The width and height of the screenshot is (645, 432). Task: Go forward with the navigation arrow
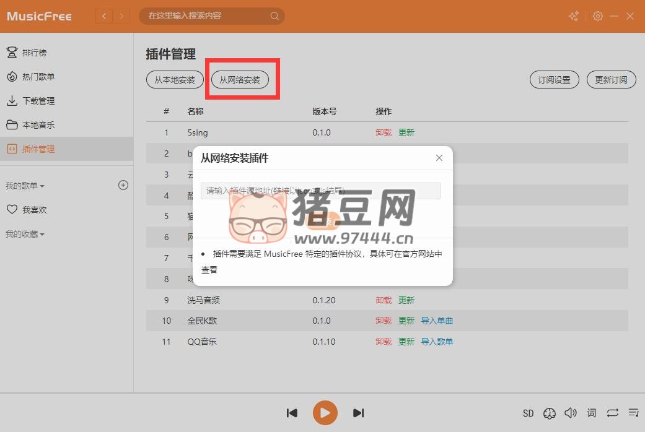coord(121,16)
